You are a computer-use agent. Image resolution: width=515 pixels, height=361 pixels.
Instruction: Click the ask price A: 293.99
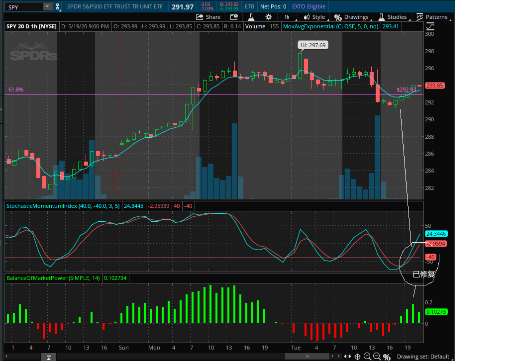(229, 9)
